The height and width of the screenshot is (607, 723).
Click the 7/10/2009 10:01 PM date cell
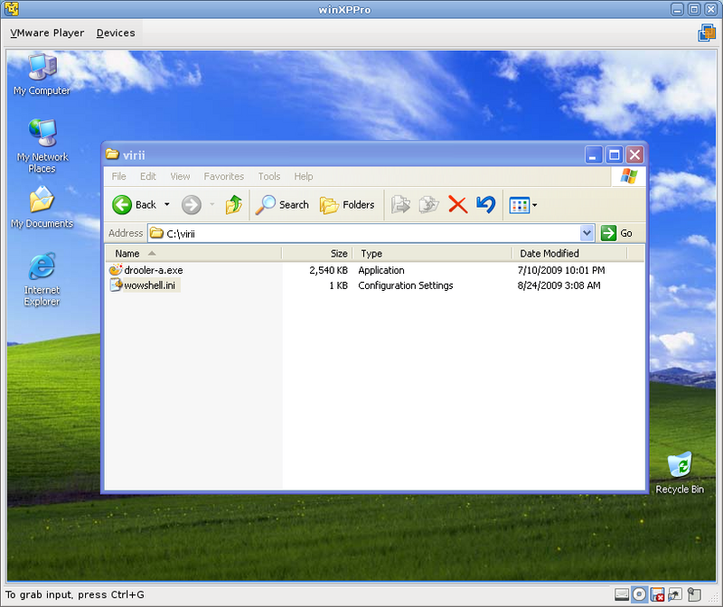(x=561, y=270)
